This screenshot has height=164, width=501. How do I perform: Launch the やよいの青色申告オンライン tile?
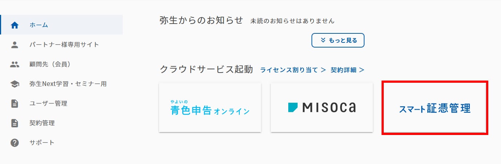(210, 107)
